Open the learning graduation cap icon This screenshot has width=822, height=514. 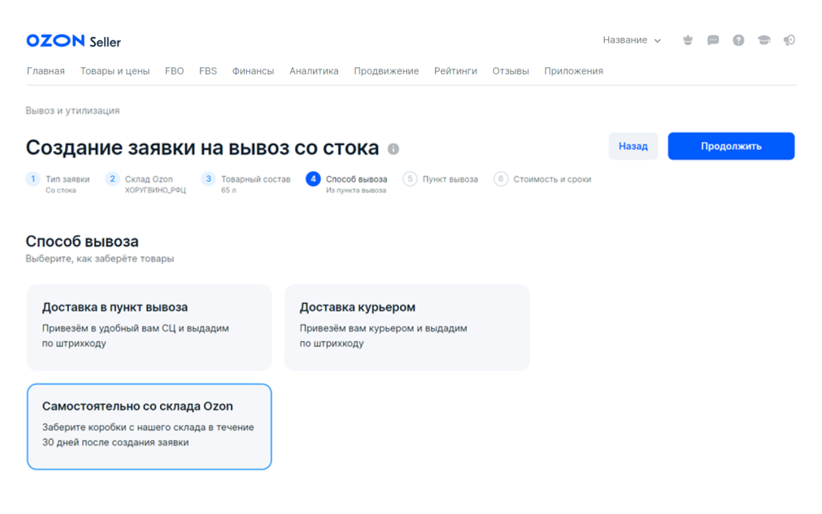click(x=764, y=40)
